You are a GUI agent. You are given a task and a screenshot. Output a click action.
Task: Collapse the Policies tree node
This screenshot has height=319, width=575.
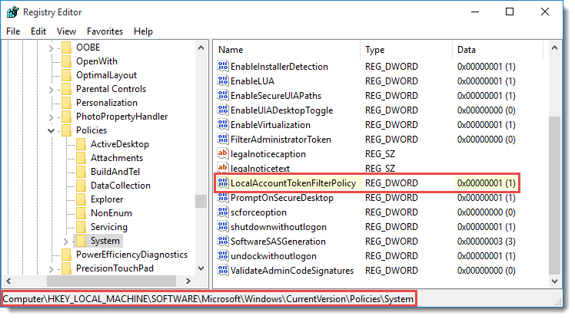51,130
